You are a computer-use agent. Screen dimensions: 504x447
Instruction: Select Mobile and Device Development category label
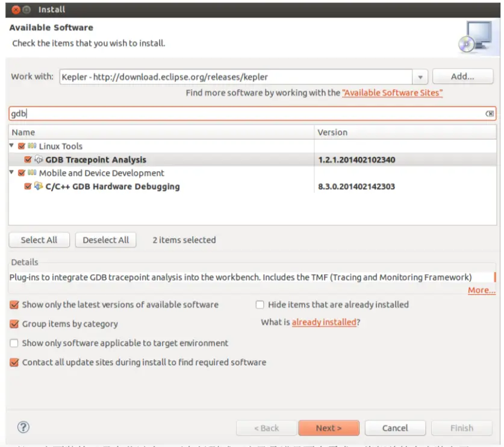tap(102, 173)
